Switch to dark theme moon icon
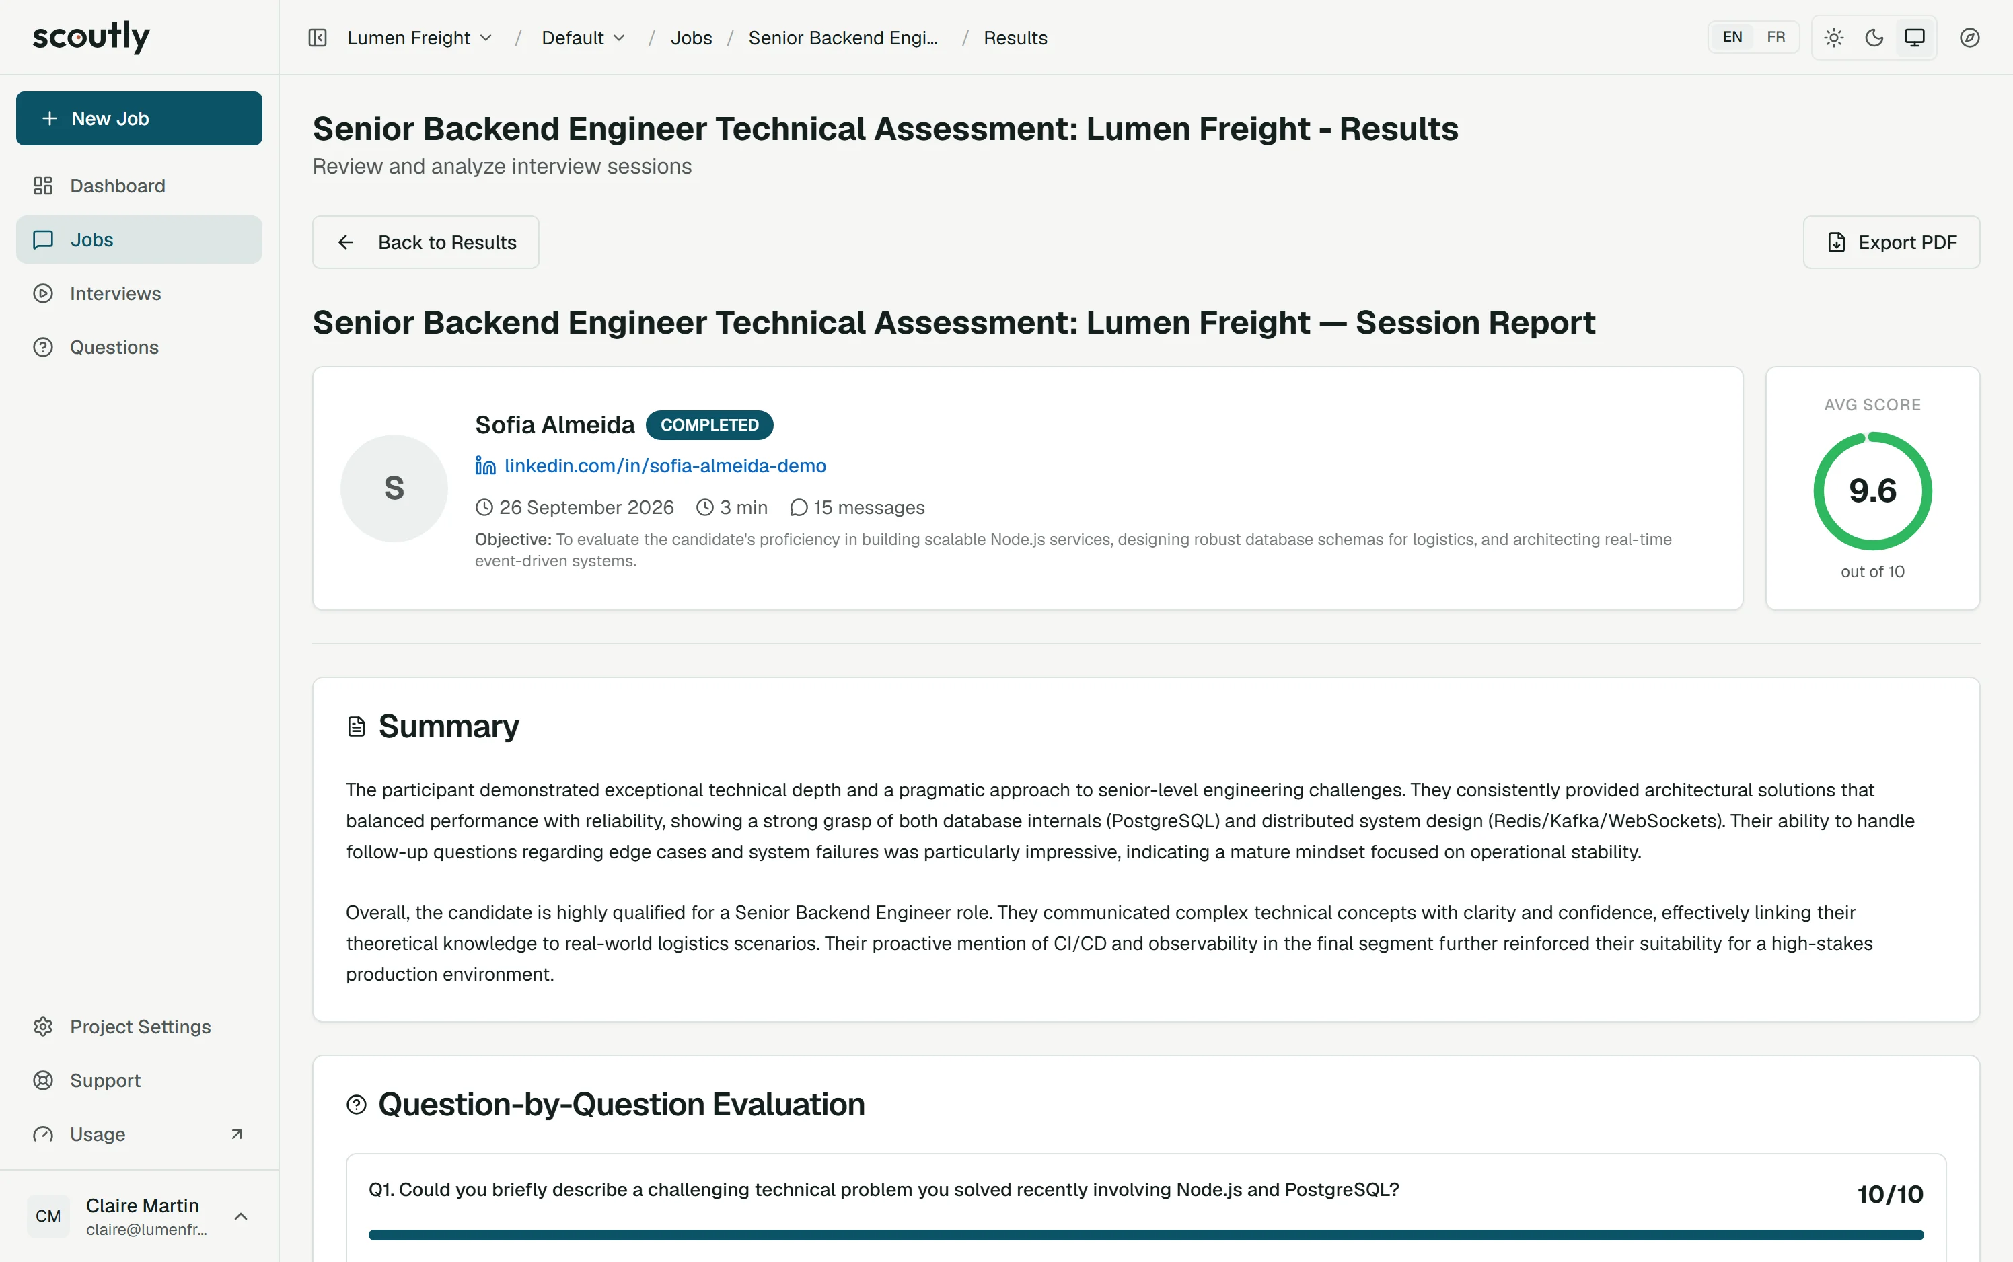 click(x=1874, y=38)
